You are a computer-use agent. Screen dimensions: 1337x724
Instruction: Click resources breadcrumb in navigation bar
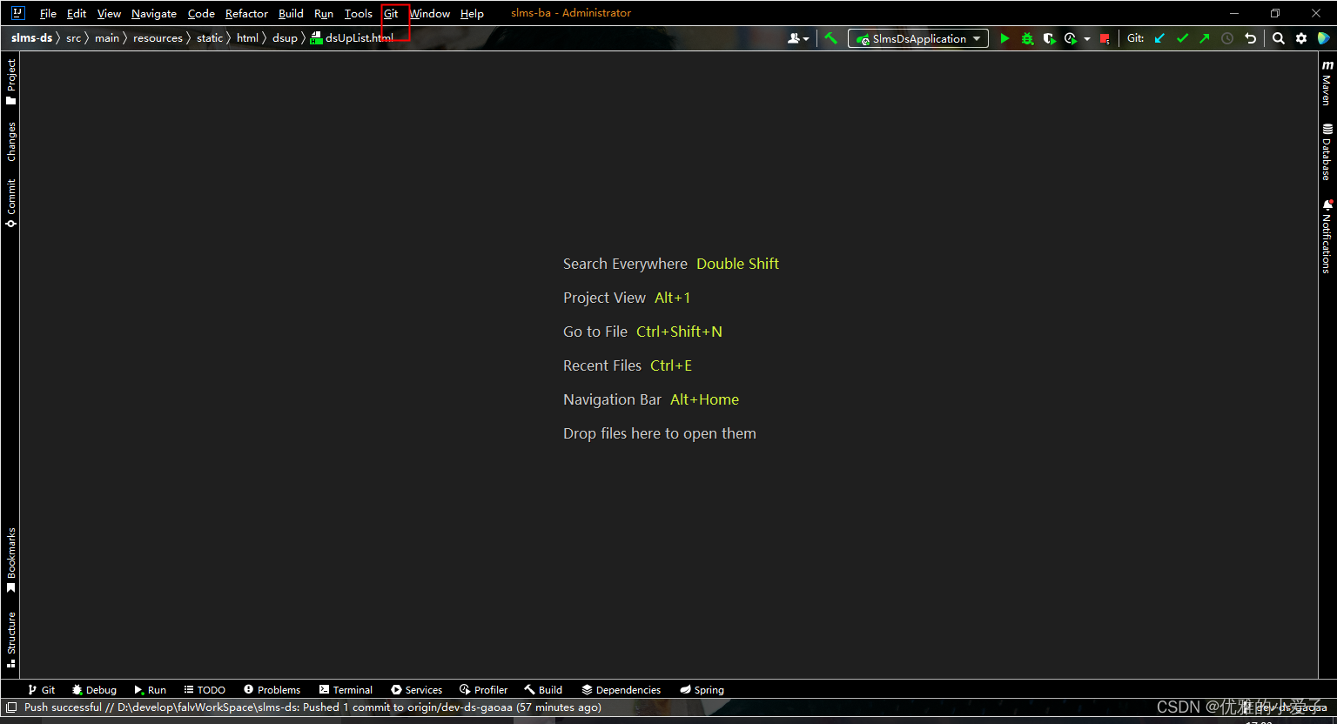[x=158, y=38]
